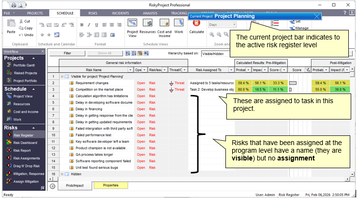Switch to the Properties bottom tab
This screenshot has width=357, height=199.
[110, 185]
